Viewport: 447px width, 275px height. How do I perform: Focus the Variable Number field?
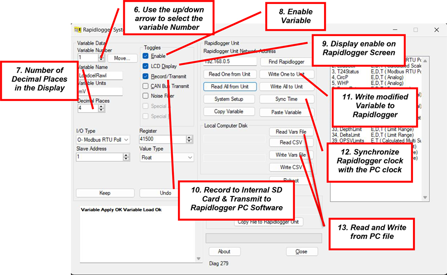(88, 58)
